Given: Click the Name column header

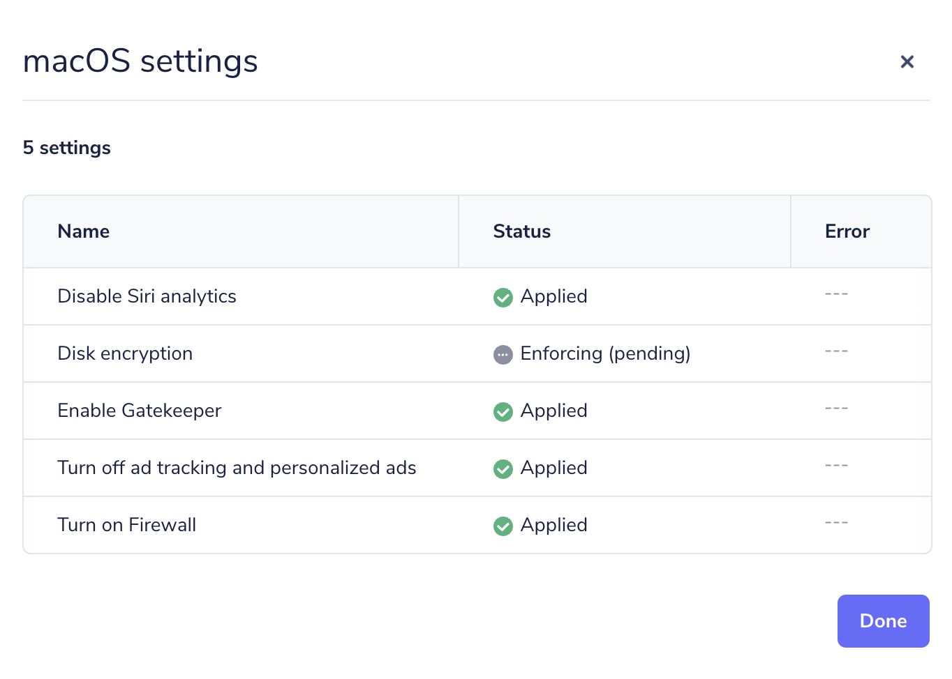Looking at the screenshot, I should 83,231.
